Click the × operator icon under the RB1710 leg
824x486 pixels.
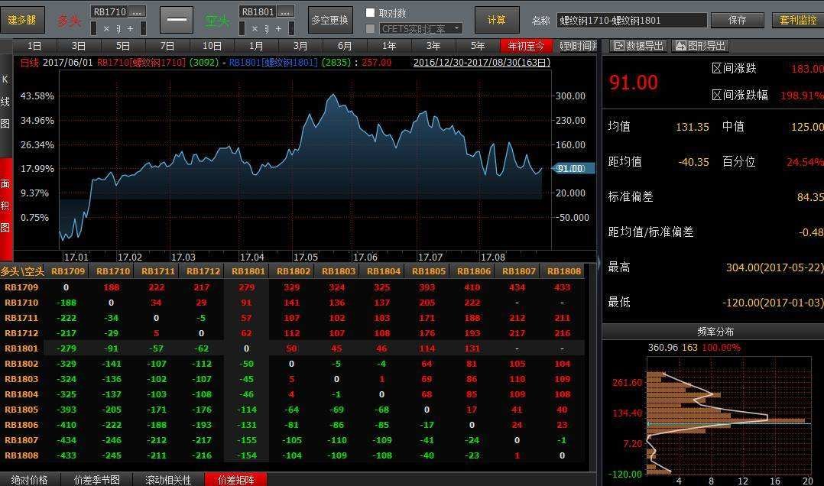click(x=107, y=28)
